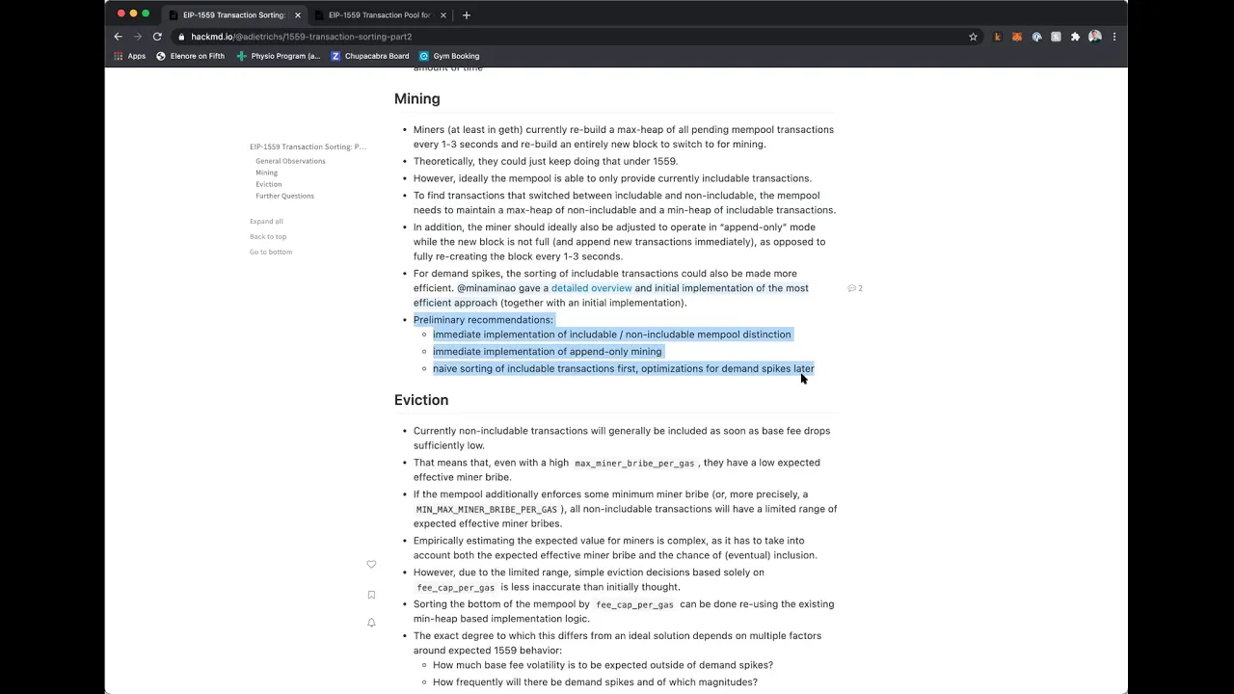Open the grey 'K' extension icon

pos(1056,37)
